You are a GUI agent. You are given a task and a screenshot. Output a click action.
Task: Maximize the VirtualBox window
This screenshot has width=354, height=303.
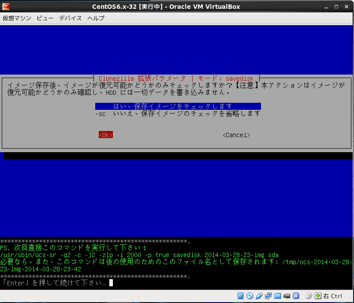[336, 6]
